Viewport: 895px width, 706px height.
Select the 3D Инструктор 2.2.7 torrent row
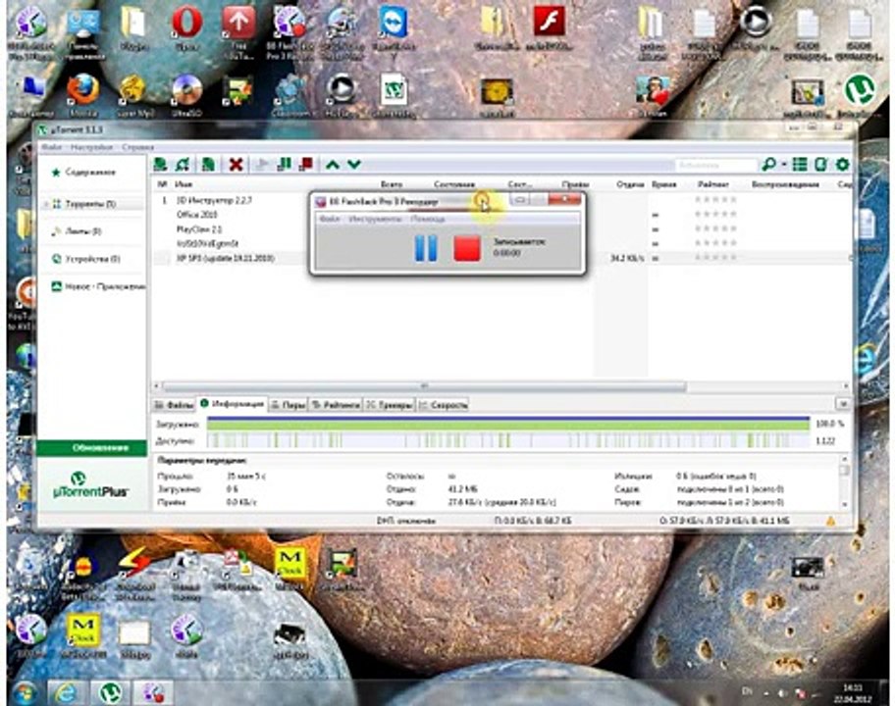point(214,200)
